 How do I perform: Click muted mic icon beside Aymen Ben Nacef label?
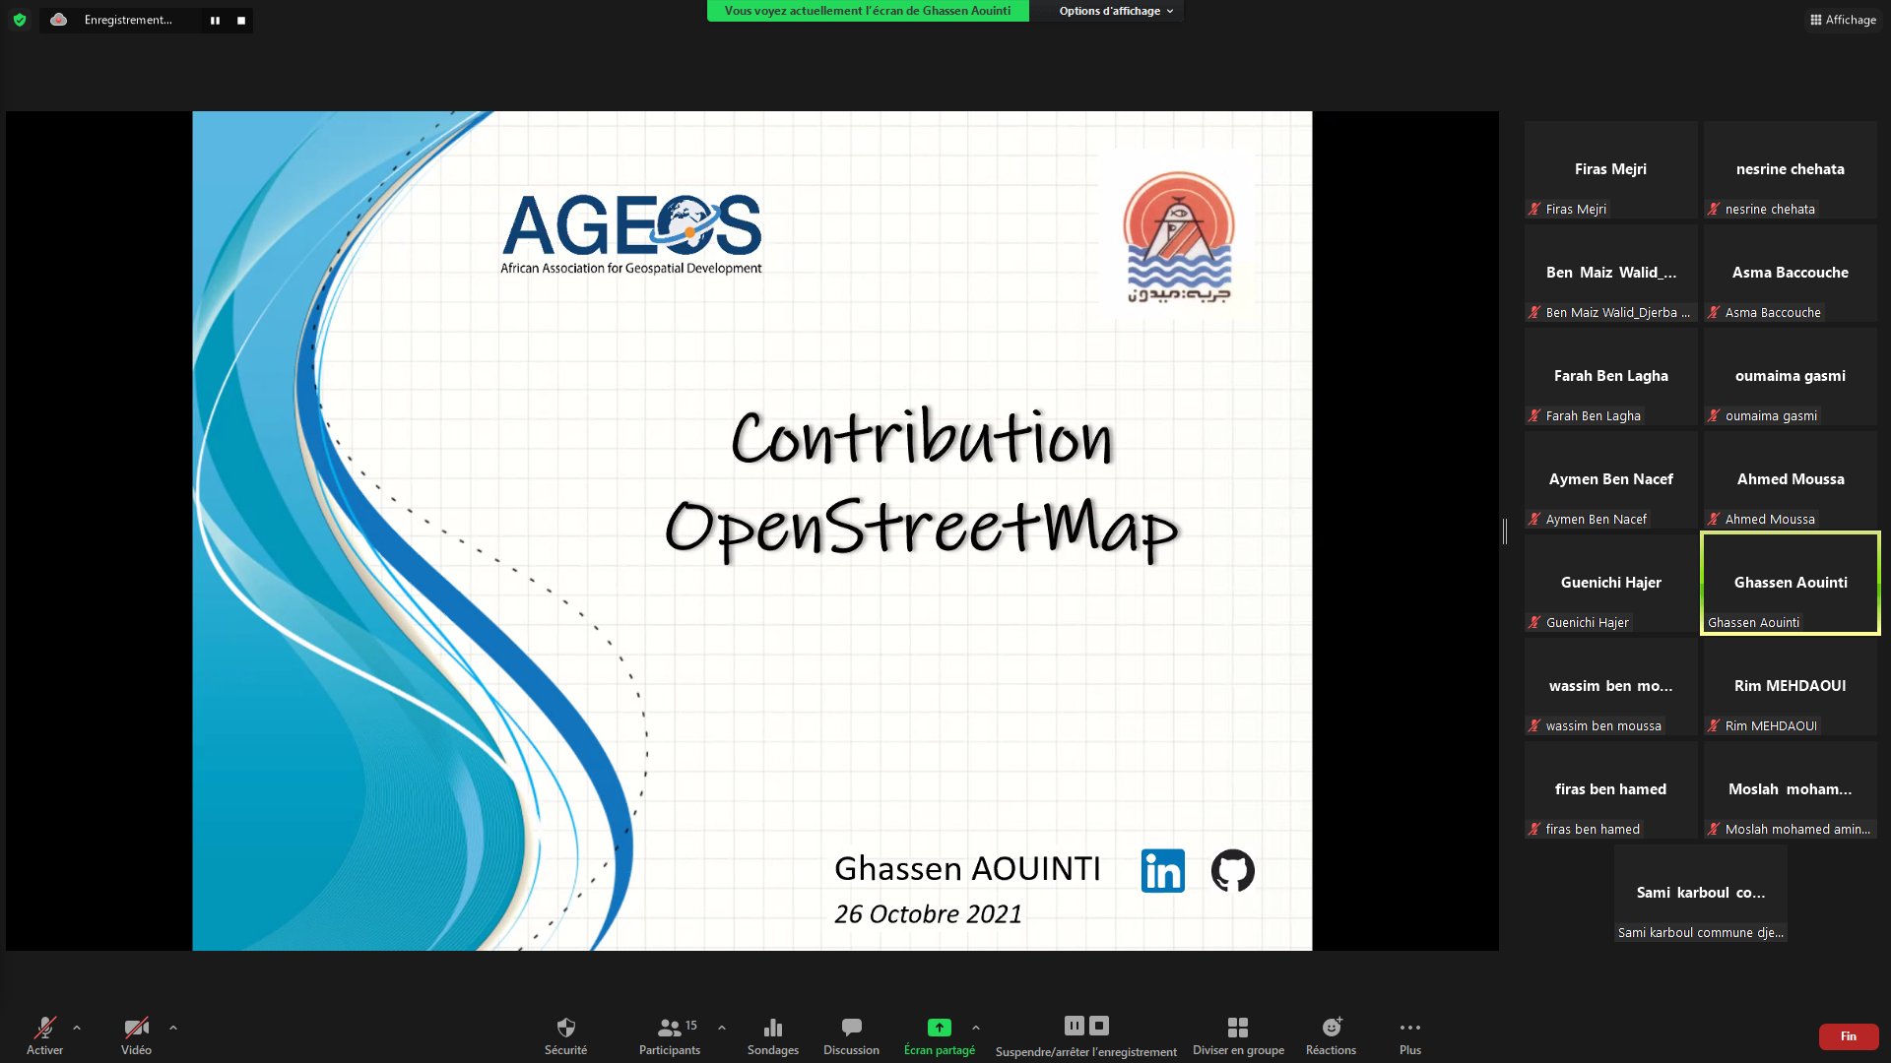[x=1534, y=519]
